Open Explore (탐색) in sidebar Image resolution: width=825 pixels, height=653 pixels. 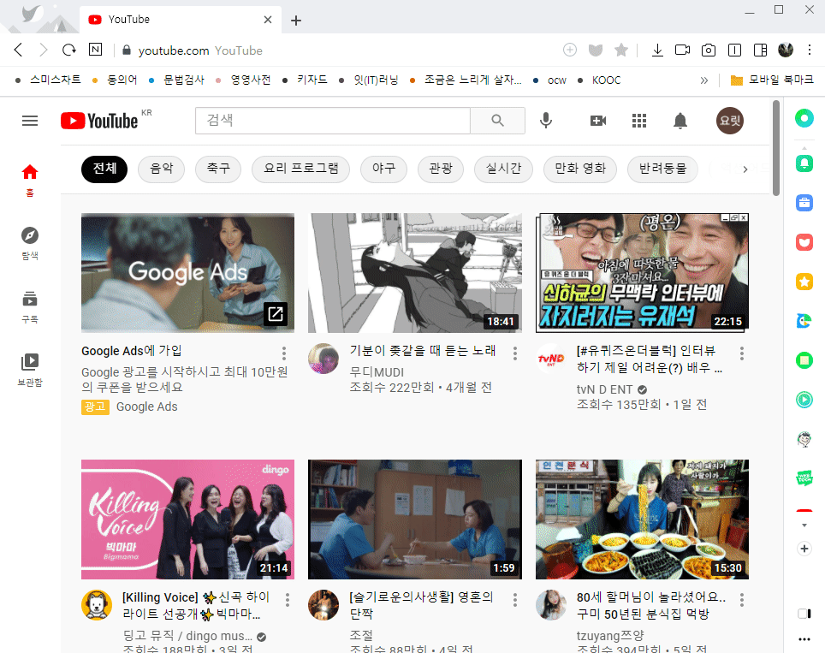pyautogui.click(x=30, y=244)
